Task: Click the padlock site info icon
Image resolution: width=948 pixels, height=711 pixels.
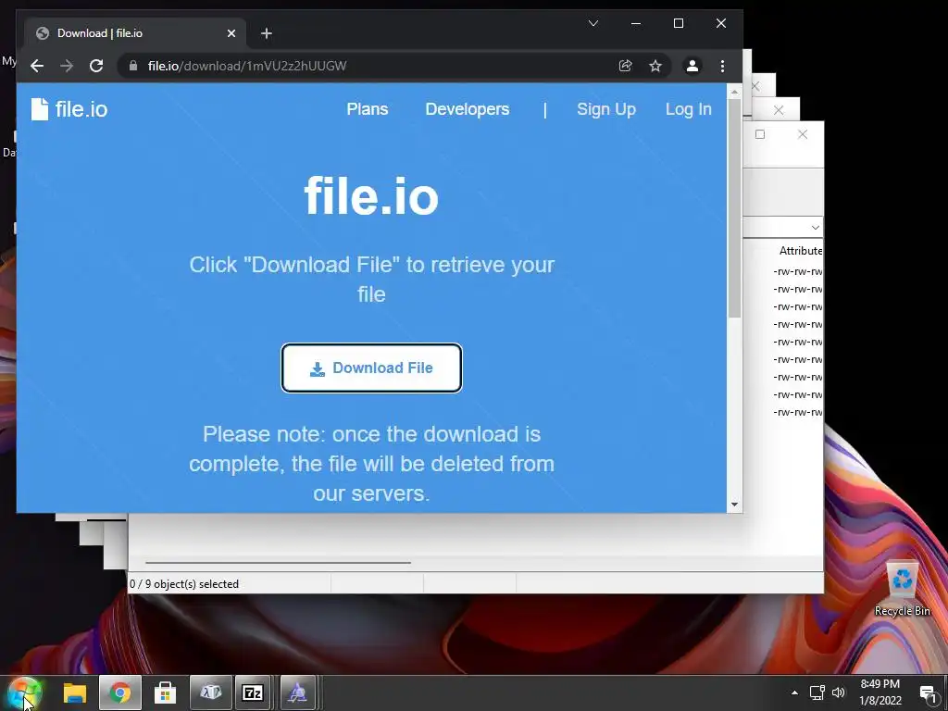Action: [133, 66]
